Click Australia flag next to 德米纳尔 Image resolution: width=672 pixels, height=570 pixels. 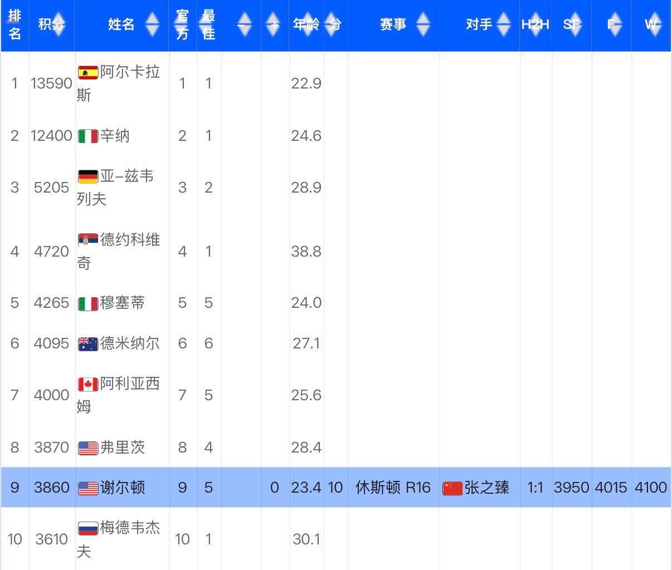[x=88, y=344]
